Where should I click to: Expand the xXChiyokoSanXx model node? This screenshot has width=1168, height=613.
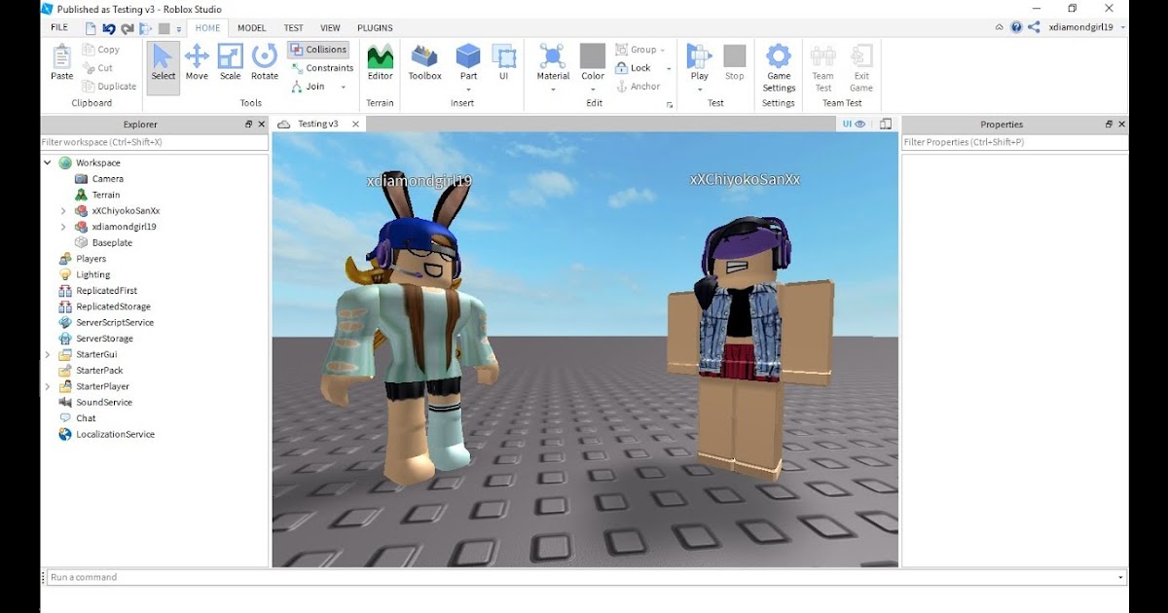point(63,211)
